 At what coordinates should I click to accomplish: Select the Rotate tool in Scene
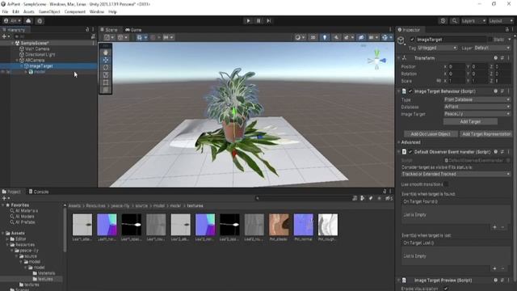point(106,68)
